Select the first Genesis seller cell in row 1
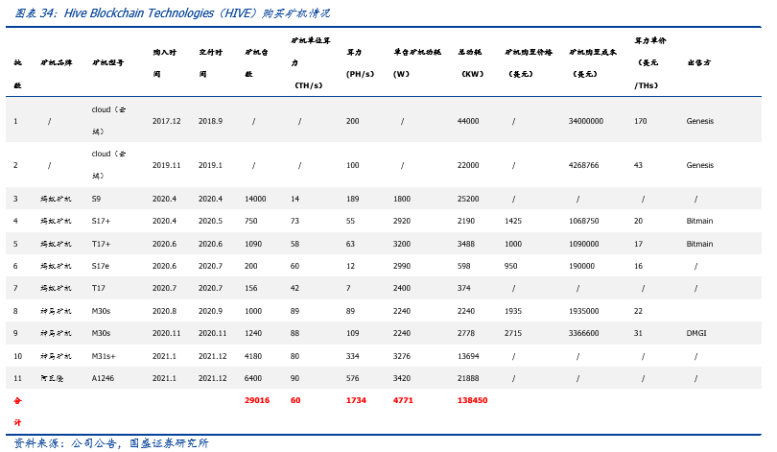The width and height of the screenshot is (777, 452). (699, 121)
